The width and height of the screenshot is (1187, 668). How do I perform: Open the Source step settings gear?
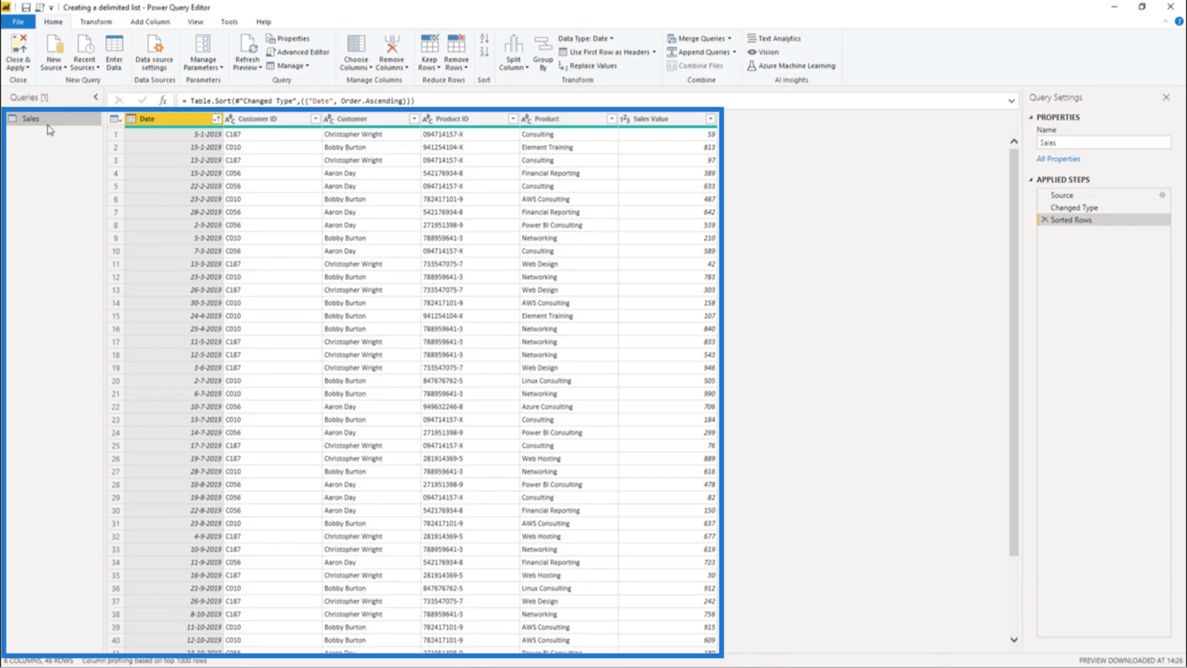(1162, 195)
